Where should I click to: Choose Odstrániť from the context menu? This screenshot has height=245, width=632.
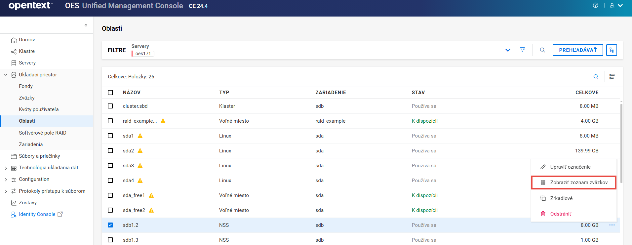point(561,214)
